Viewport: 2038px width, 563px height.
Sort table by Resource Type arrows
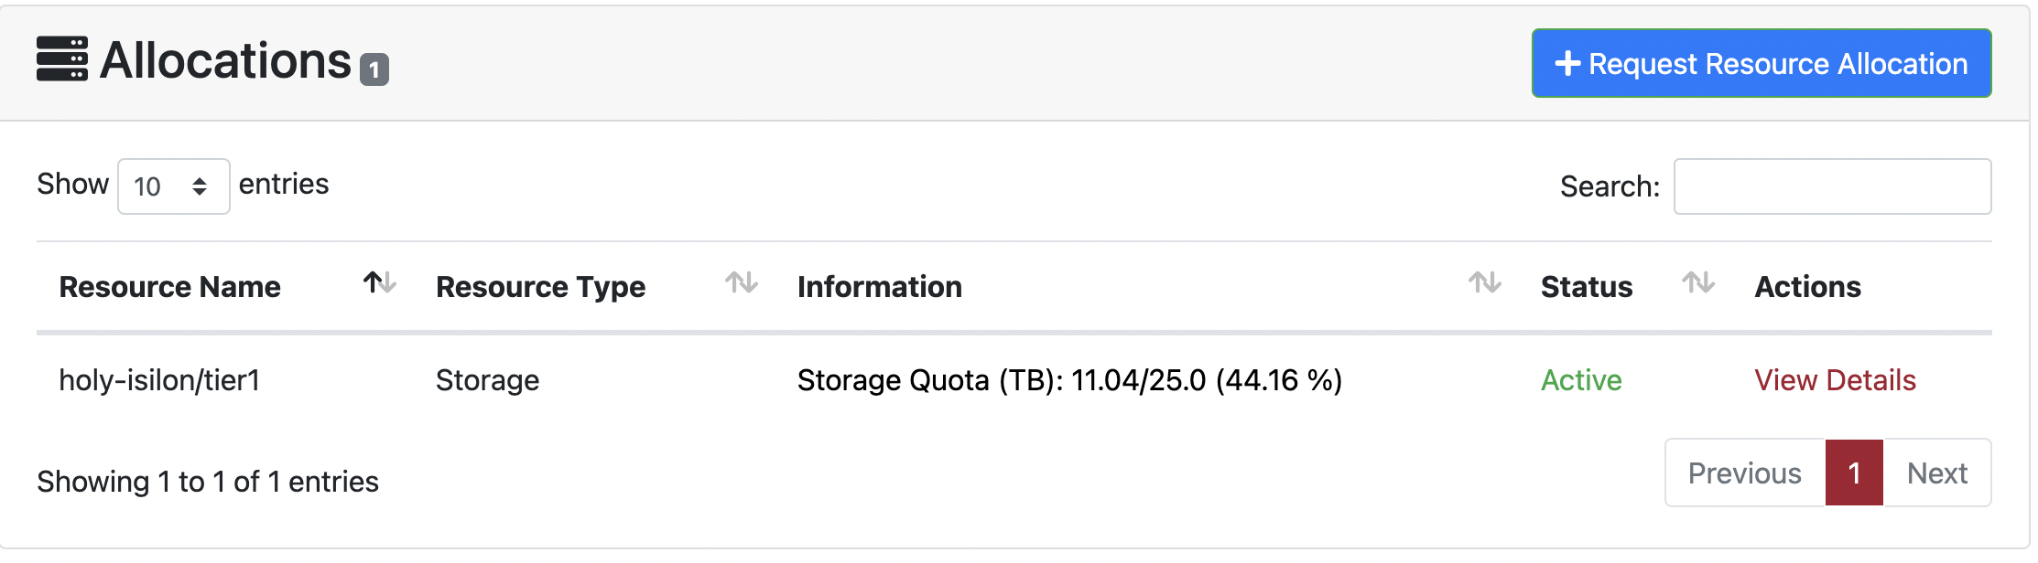(x=742, y=282)
